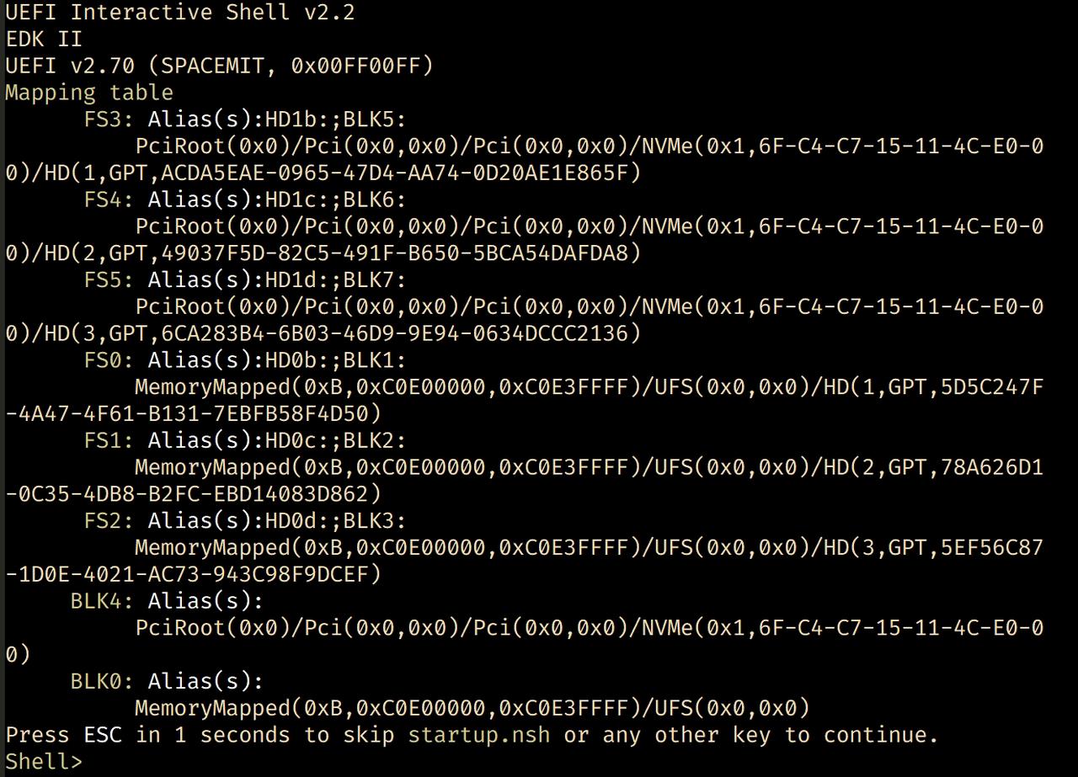Click the 'EDK II' text line
The height and width of the screenshot is (777, 1078).
pyautogui.click(x=44, y=39)
